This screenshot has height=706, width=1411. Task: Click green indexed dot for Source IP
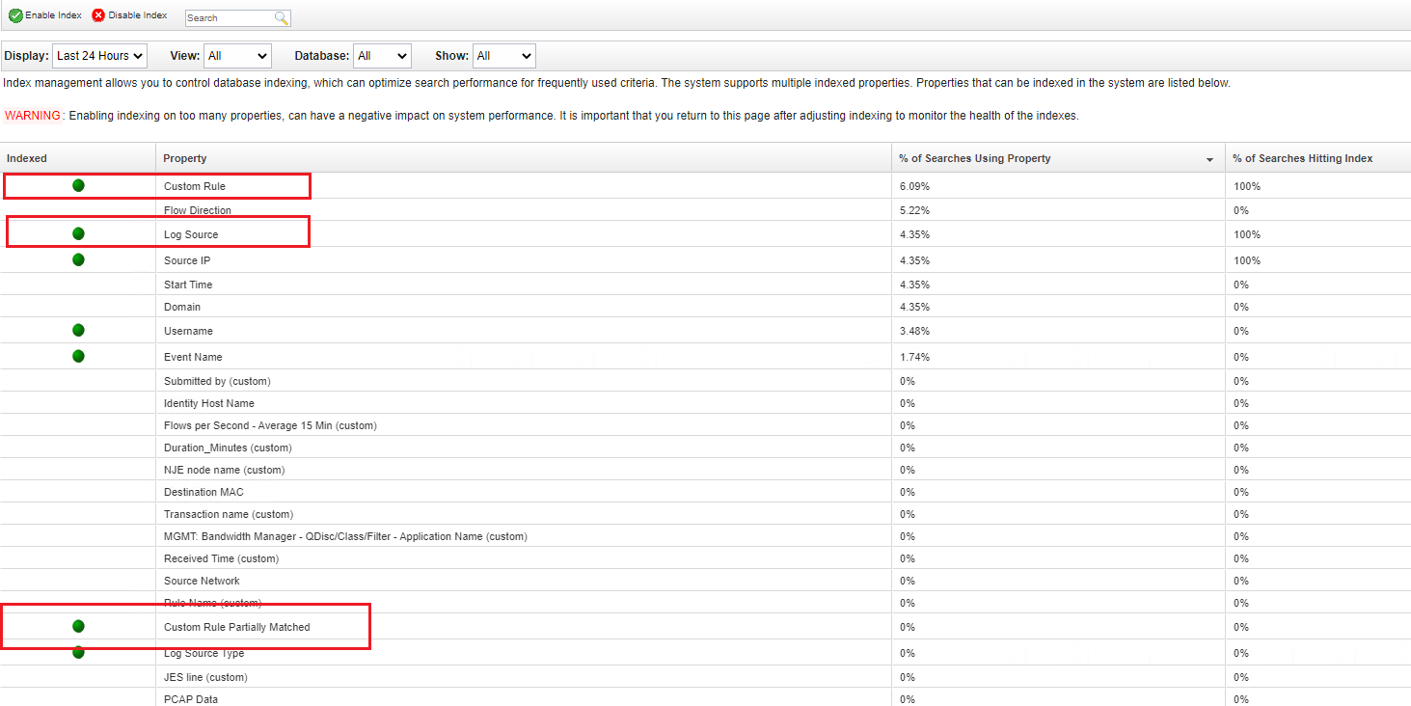pyautogui.click(x=78, y=259)
